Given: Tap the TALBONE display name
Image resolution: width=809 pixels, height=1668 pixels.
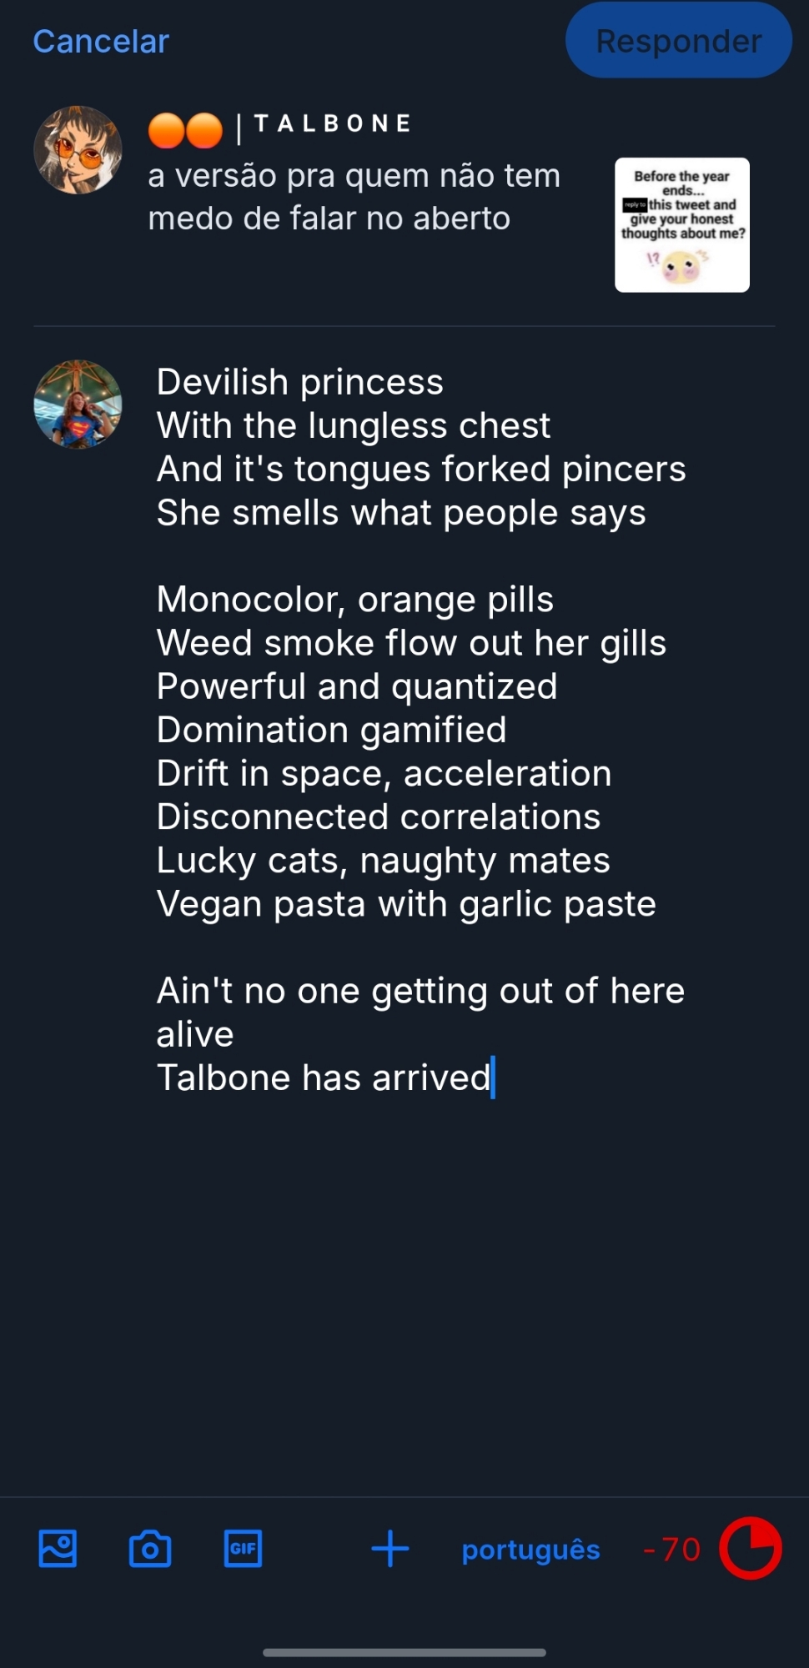Looking at the screenshot, I should [332, 124].
